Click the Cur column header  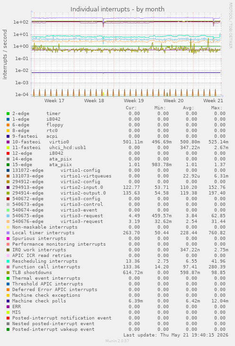pos(131,108)
